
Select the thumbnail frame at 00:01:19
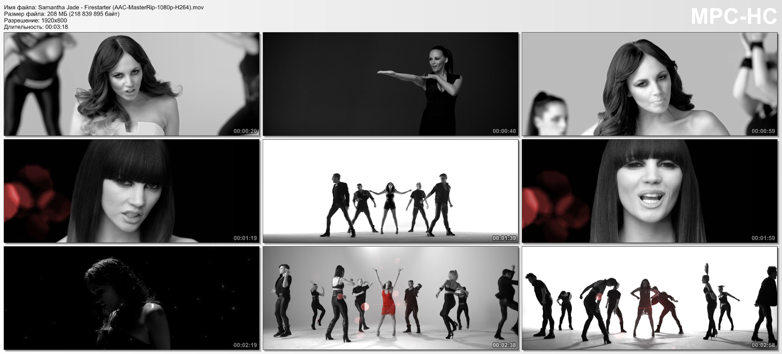(x=131, y=191)
